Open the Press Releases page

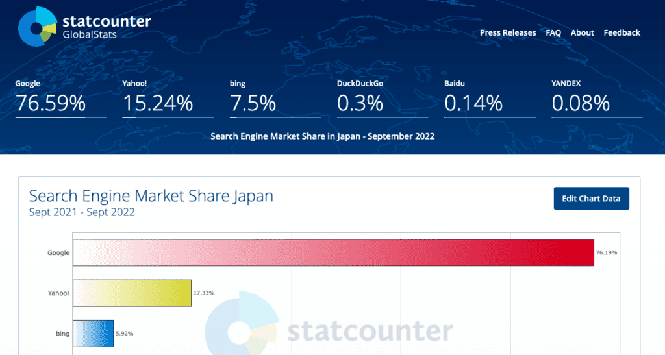click(x=508, y=32)
